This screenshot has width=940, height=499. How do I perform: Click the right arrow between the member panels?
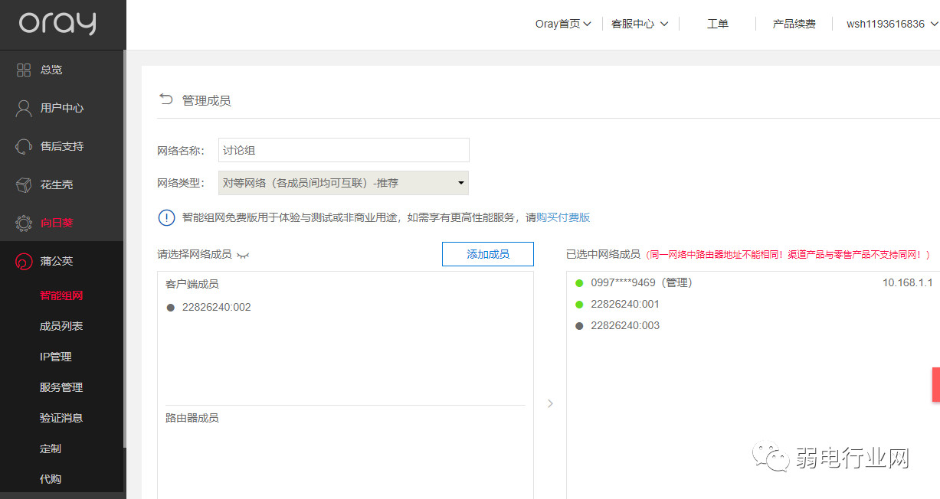tap(550, 403)
